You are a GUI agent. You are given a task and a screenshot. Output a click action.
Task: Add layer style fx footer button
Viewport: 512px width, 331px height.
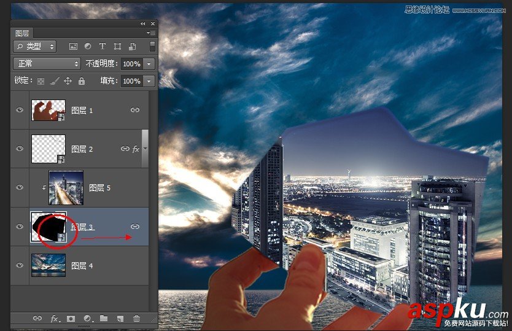pyautogui.click(x=55, y=318)
